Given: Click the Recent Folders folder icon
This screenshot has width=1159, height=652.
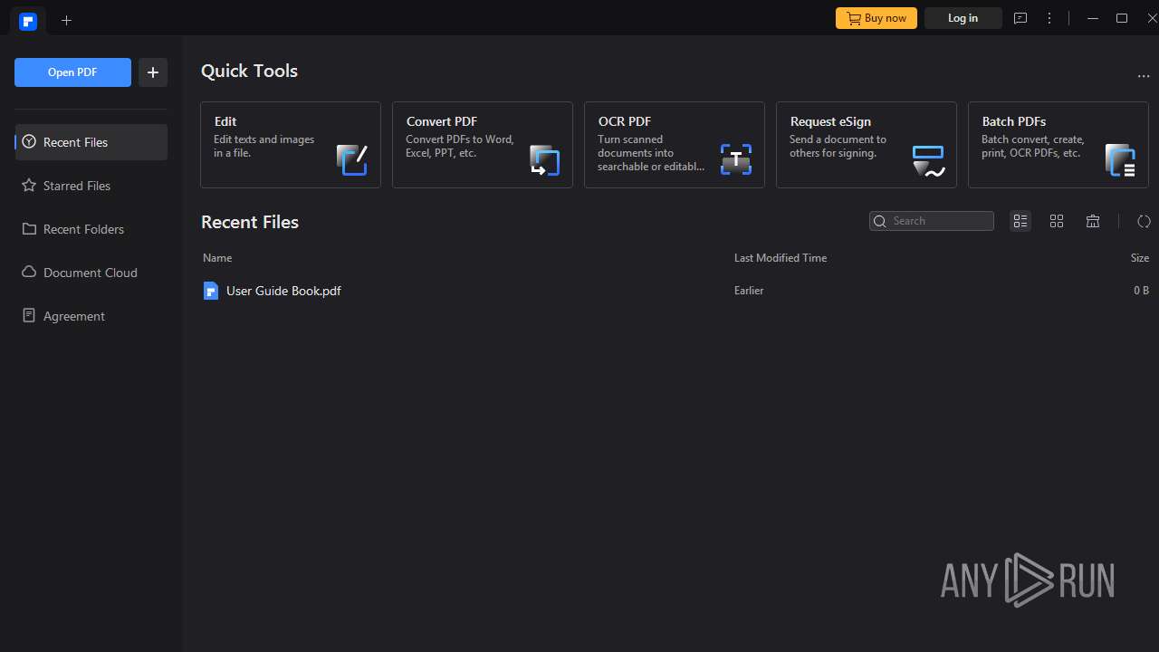Looking at the screenshot, I should coord(29,229).
